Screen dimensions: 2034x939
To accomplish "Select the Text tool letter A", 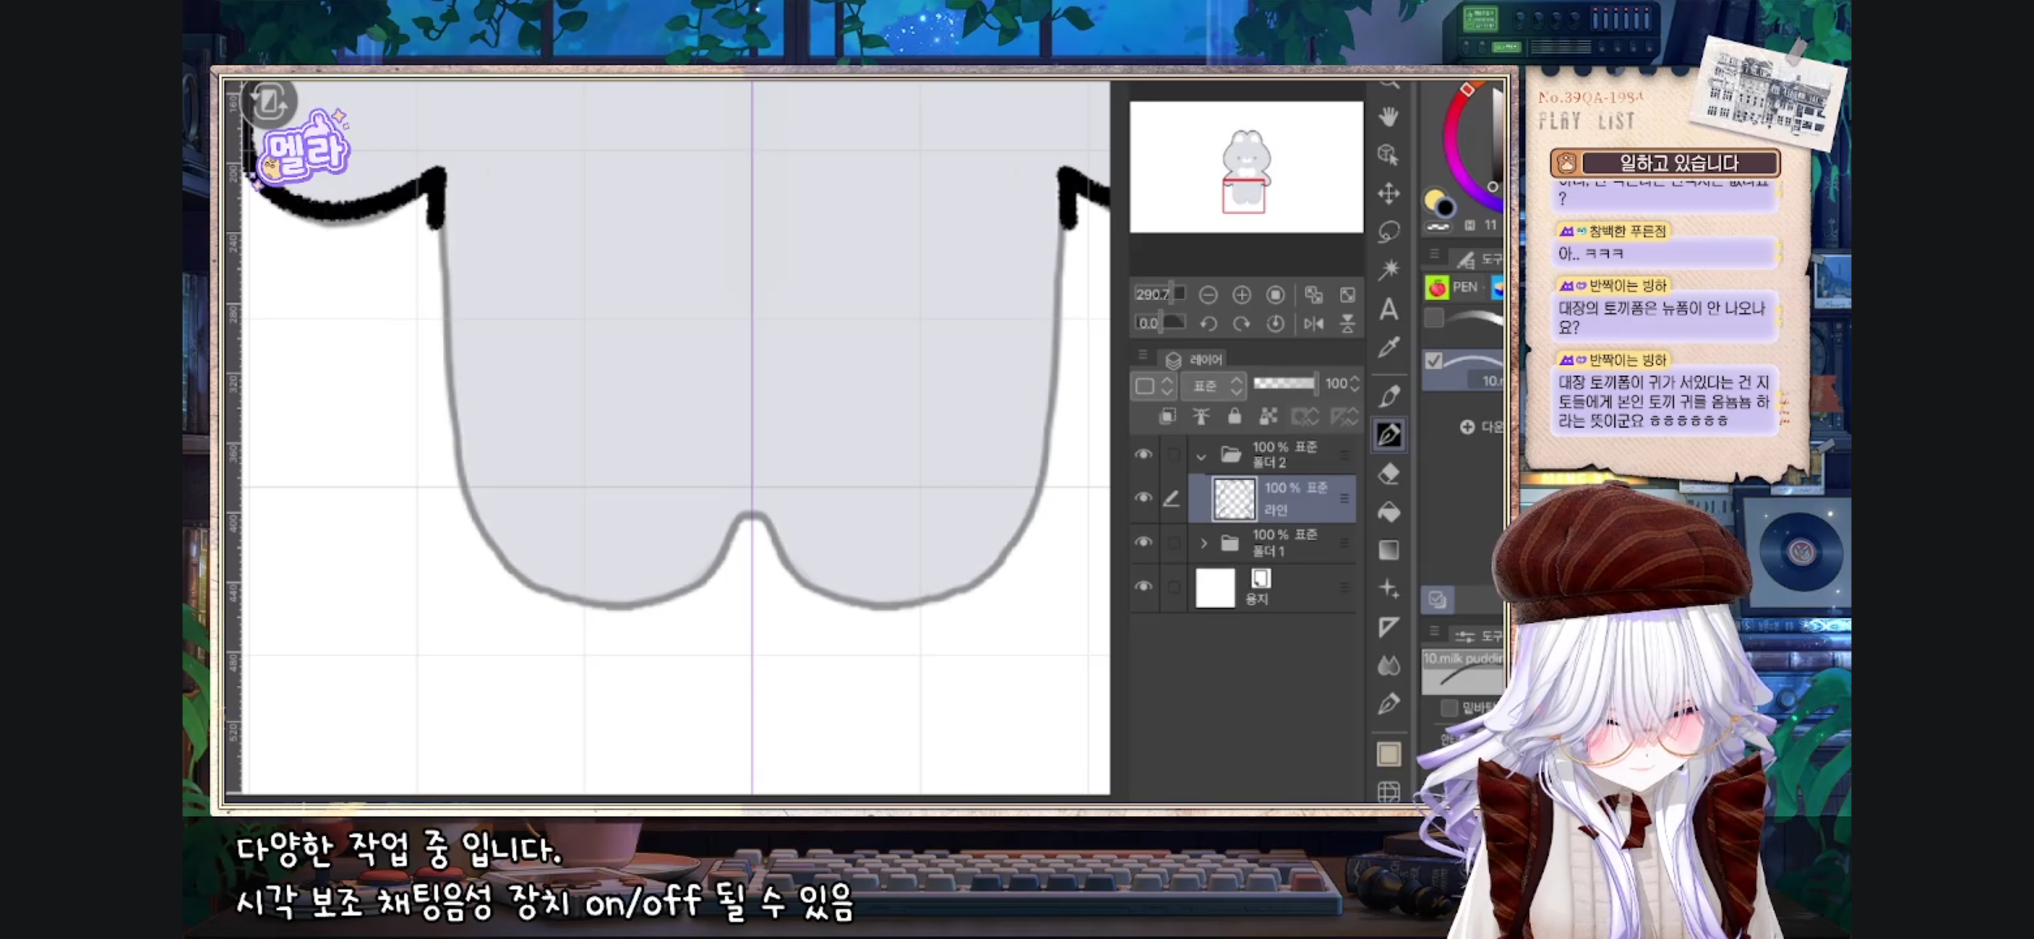I will [x=1389, y=310].
